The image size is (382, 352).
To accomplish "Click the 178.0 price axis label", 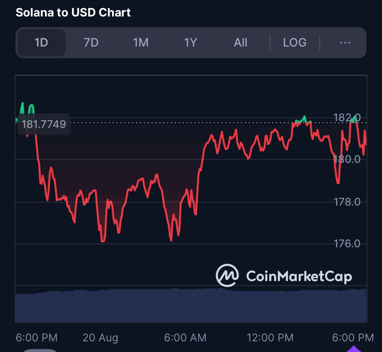I will [347, 202].
